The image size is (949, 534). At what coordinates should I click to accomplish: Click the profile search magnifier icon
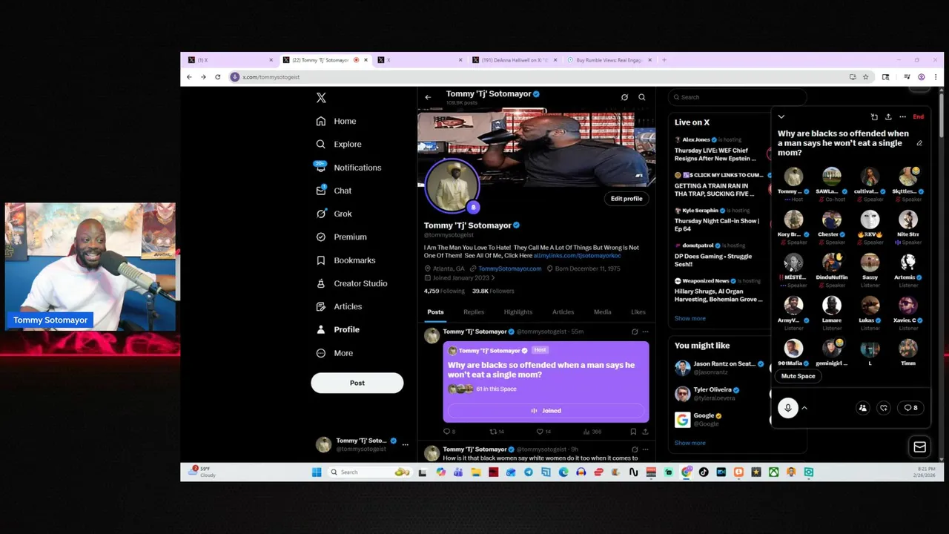642,97
